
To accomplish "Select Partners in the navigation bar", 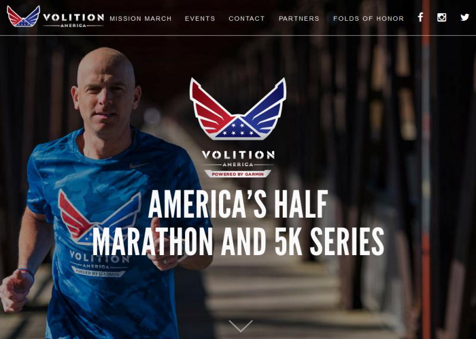I will tap(299, 18).
